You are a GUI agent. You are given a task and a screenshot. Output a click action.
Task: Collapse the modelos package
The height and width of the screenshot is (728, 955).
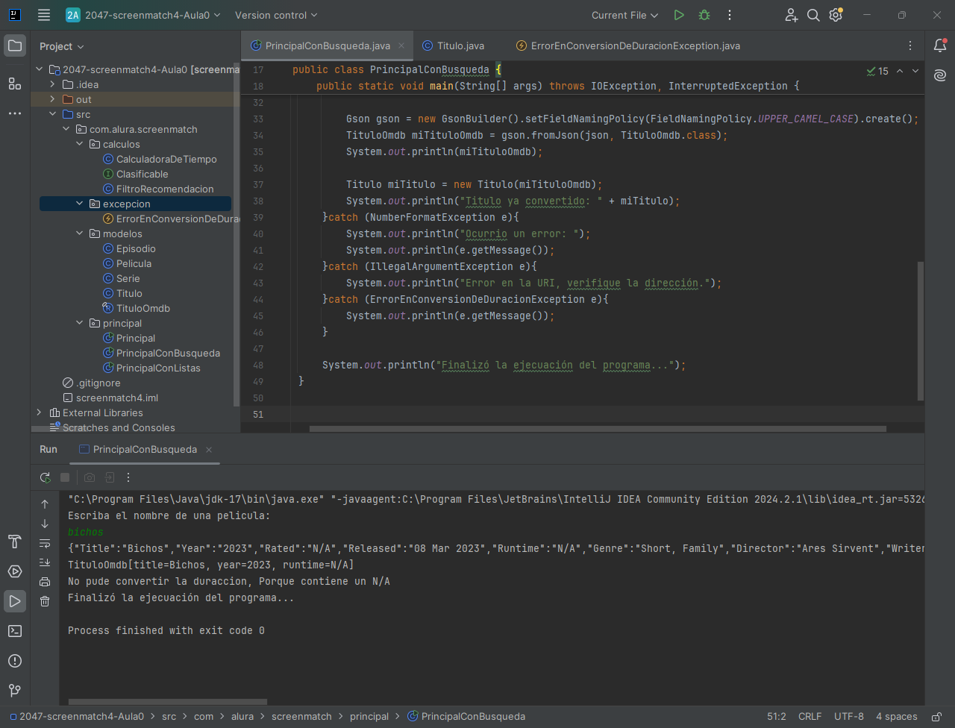79,233
